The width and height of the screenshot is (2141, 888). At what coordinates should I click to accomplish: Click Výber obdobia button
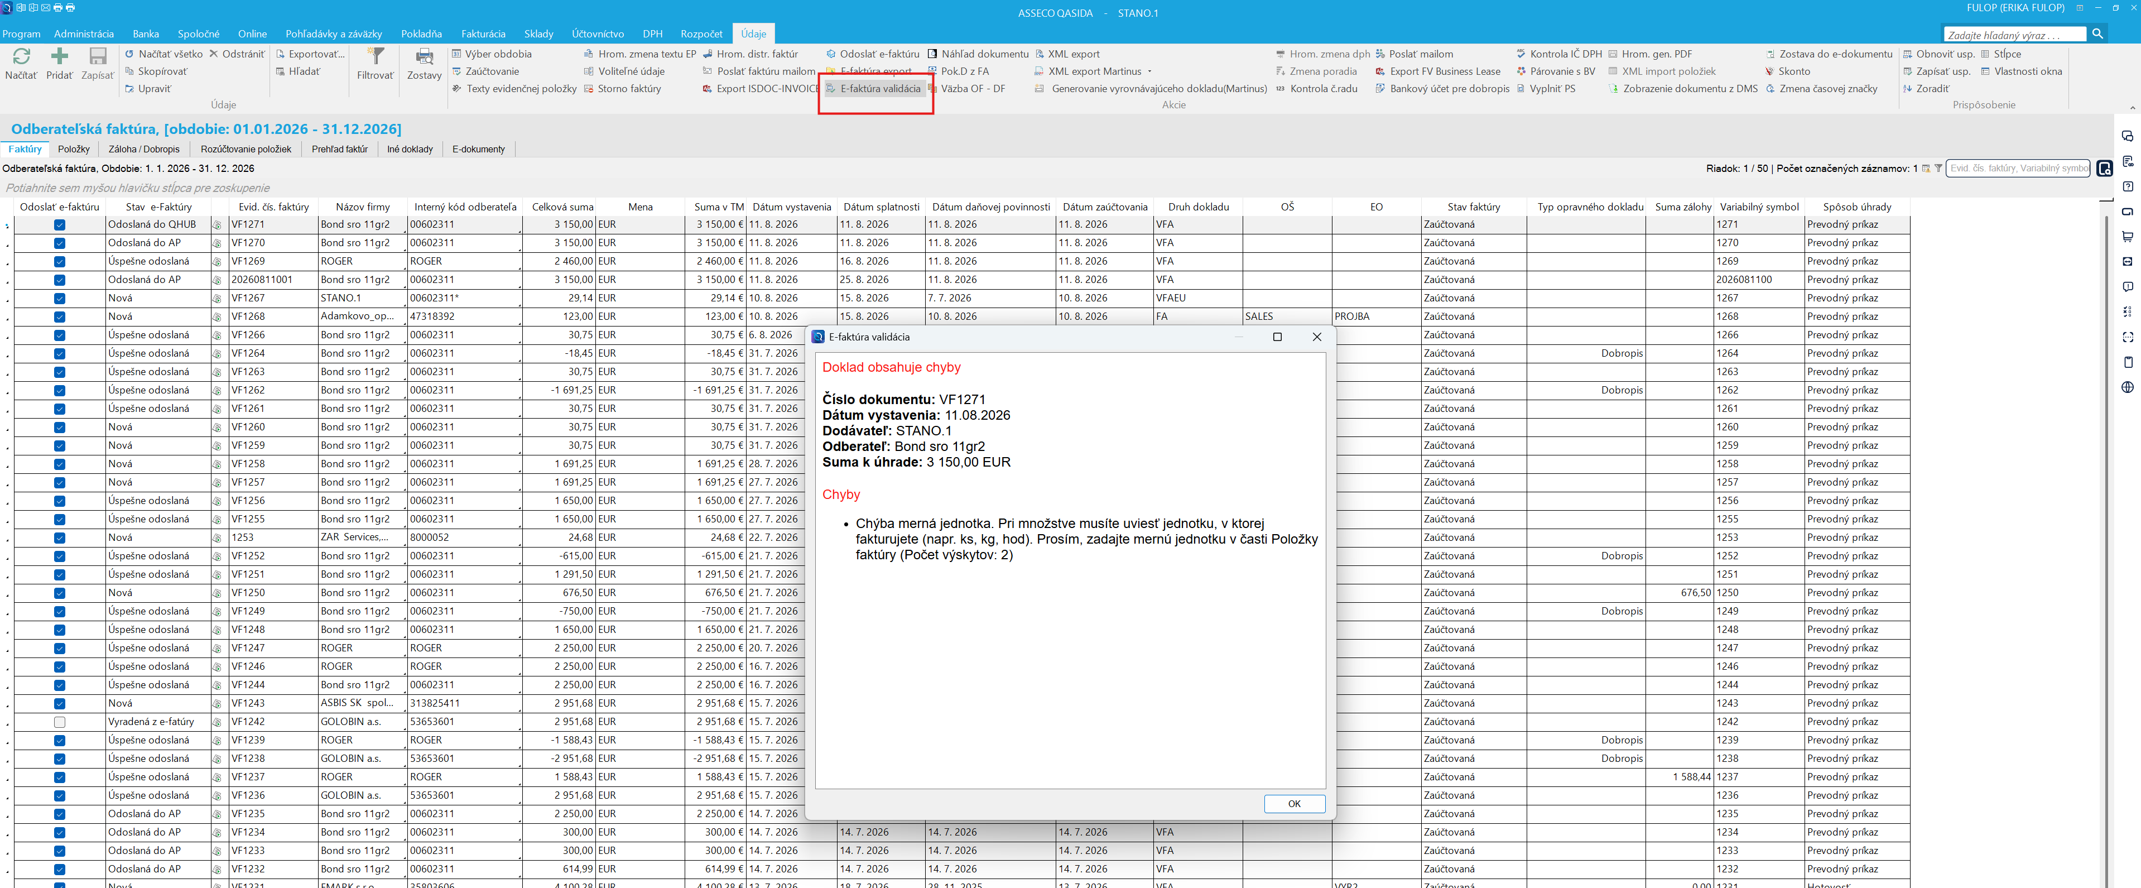tap(492, 54)
